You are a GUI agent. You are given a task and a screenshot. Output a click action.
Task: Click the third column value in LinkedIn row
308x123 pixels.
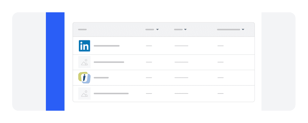(181, 46)
